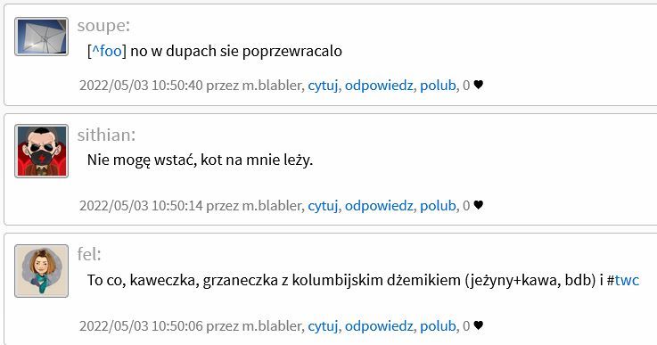
Task: Open the sithian username heading
Action: point(106,135)
